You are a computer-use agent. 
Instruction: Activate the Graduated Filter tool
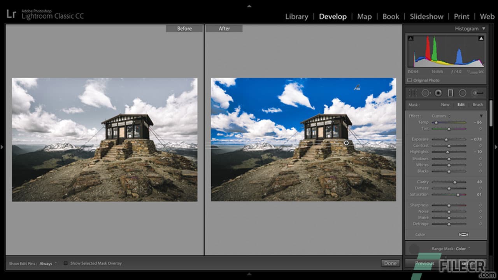click(x=450, y=93)
